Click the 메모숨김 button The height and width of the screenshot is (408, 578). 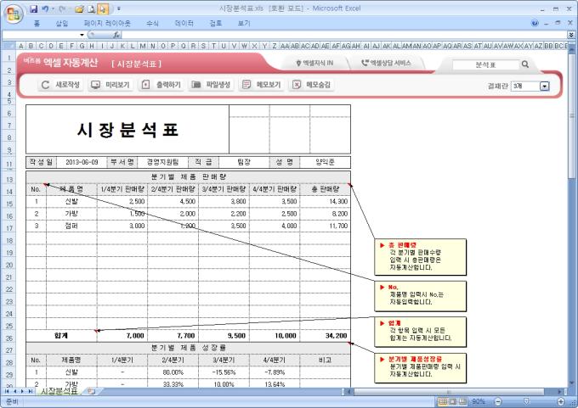click(x=311, y=85)
